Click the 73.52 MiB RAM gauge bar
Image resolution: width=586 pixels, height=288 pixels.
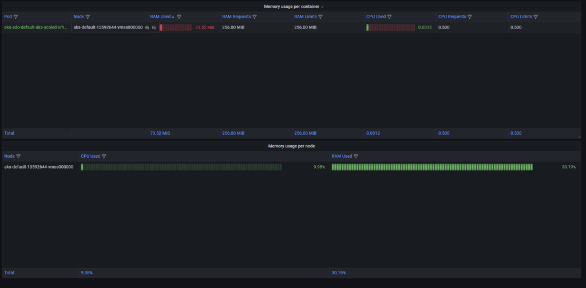click(176, 27)
